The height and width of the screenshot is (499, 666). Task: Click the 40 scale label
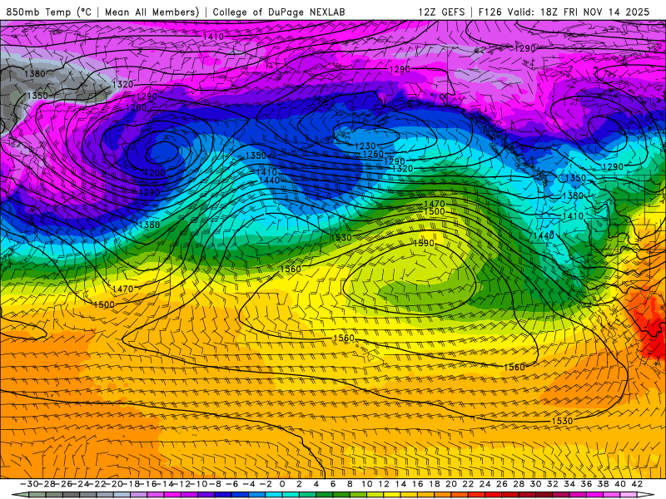[619, 484]
